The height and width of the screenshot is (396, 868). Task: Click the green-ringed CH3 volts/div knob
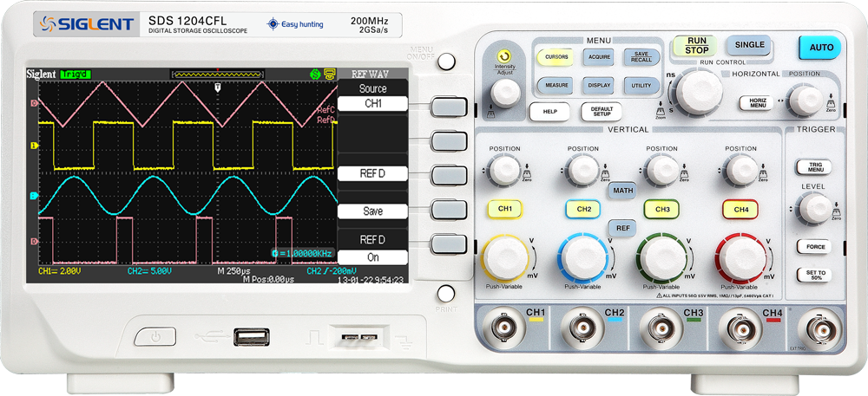661,259
